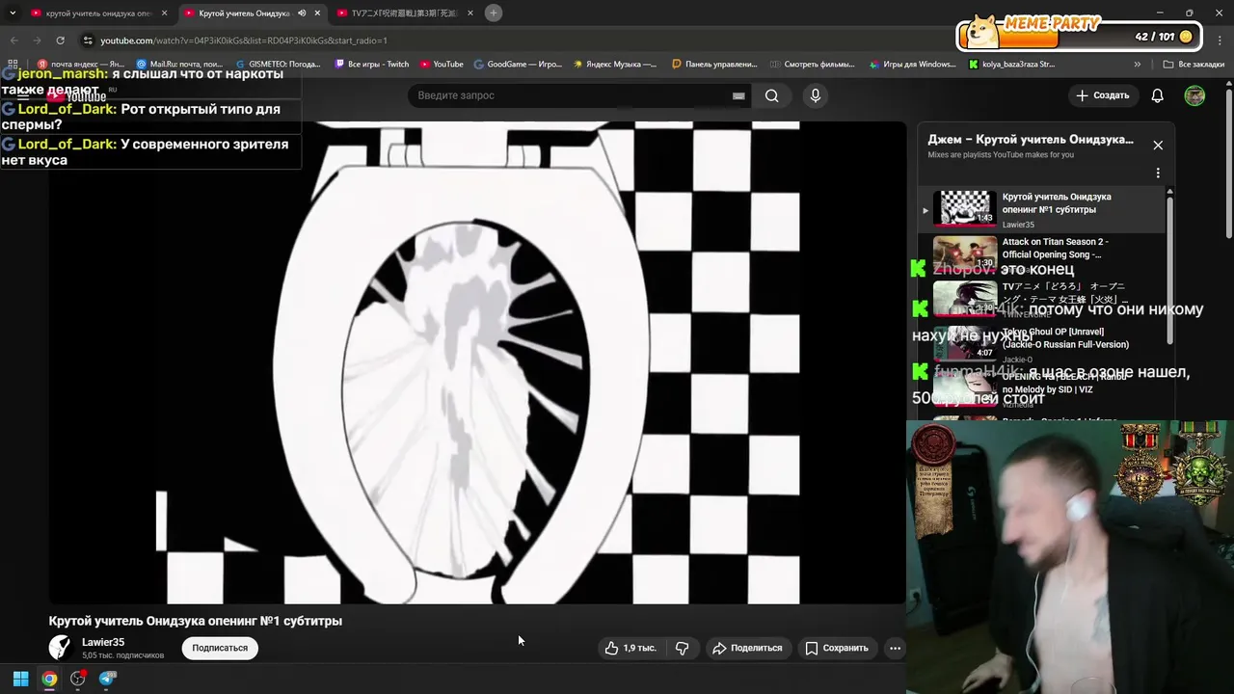Open 'Все закладки' folder
Image resolution: width=1234 pixels, height=694 pixels.
tap(1194, 65)
